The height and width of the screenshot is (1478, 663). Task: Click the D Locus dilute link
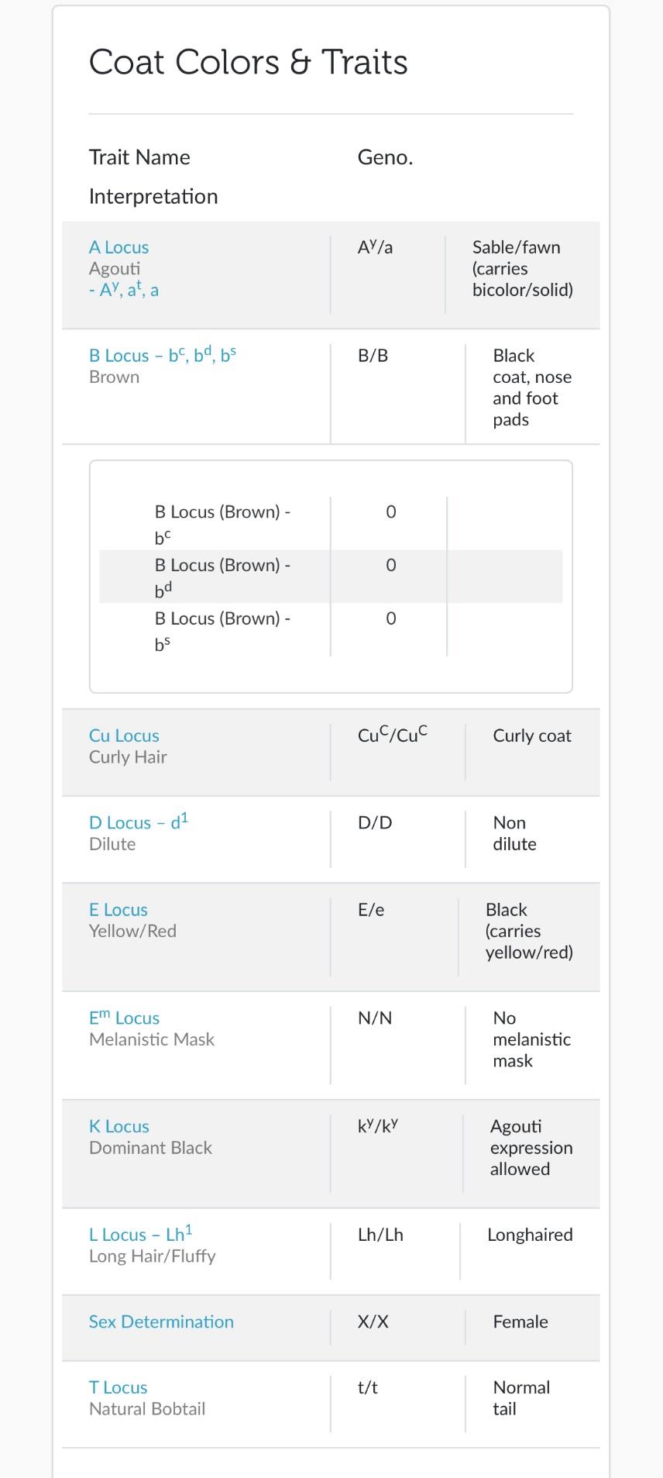pyautogui.click(x=138, y=822)
